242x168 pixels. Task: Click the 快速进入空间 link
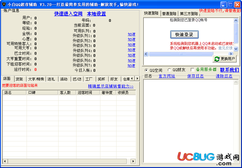(68, 14)
